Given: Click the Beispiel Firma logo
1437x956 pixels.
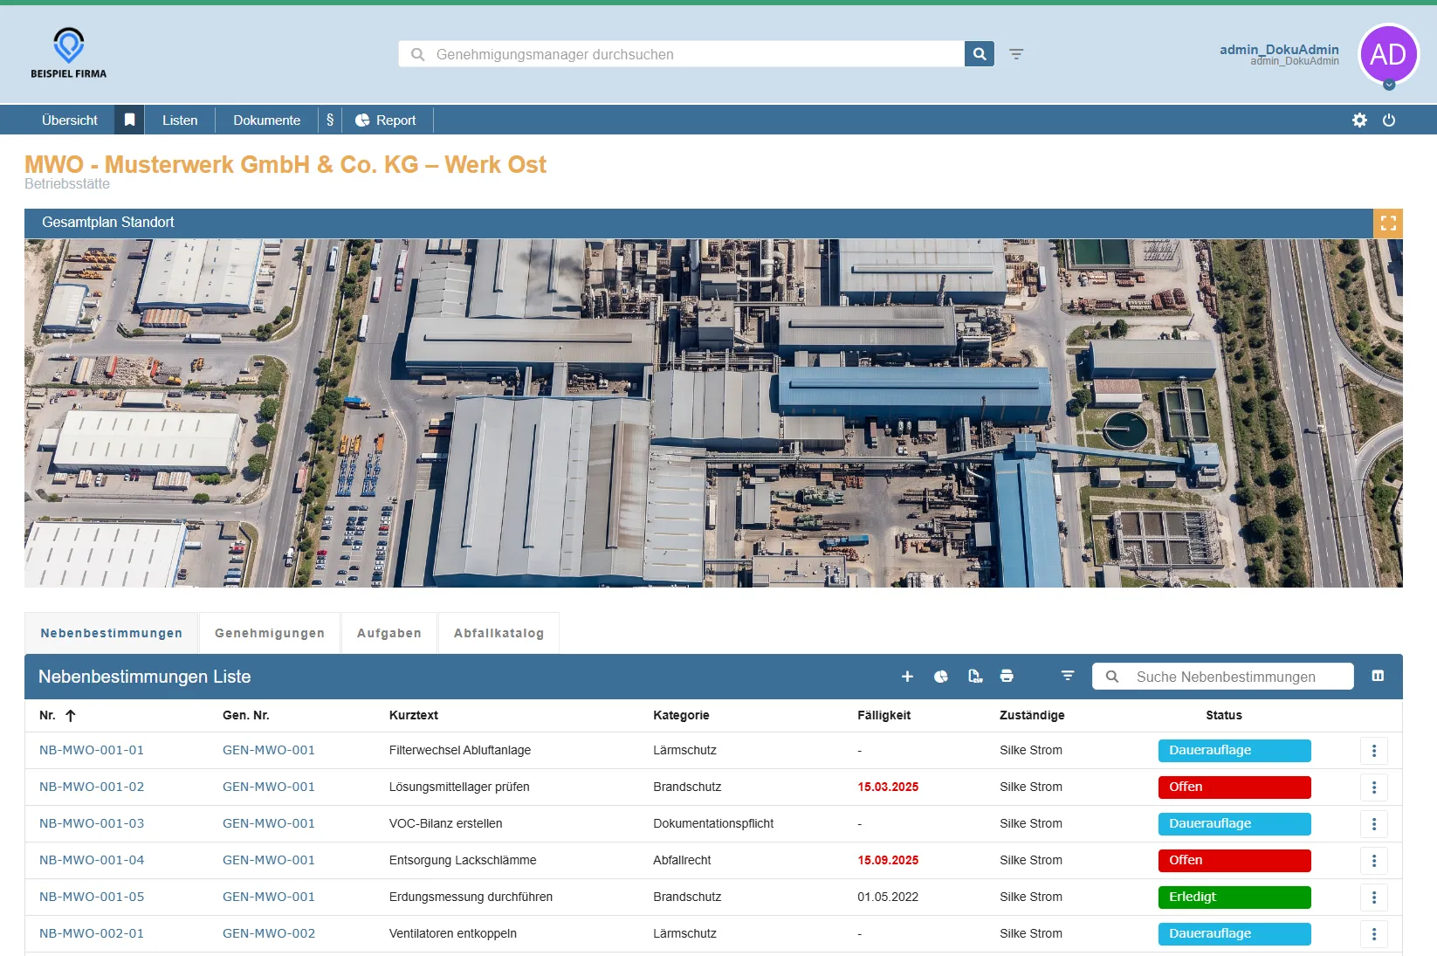Looking at the screenshot, I should click(69, 53).
